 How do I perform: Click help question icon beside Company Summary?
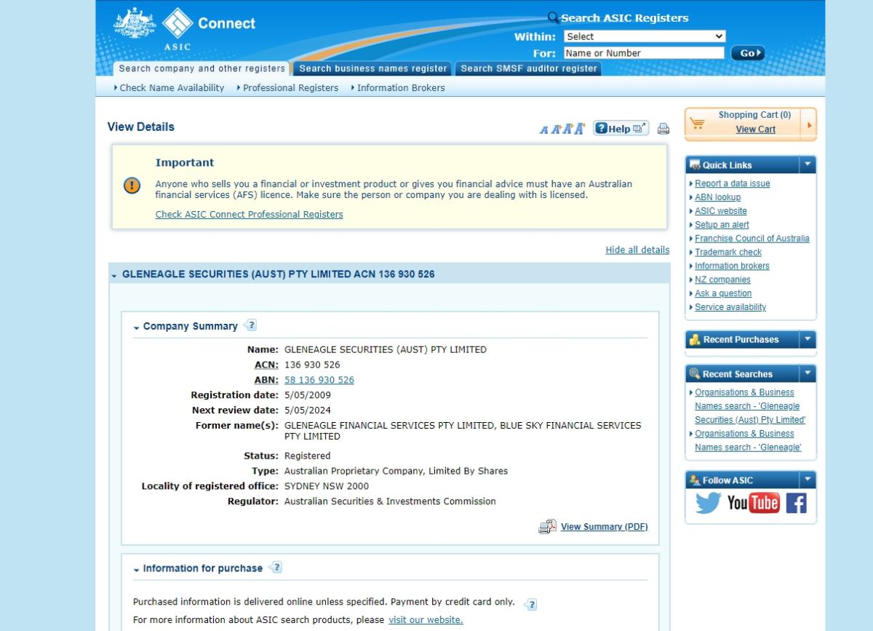(250, 325)
